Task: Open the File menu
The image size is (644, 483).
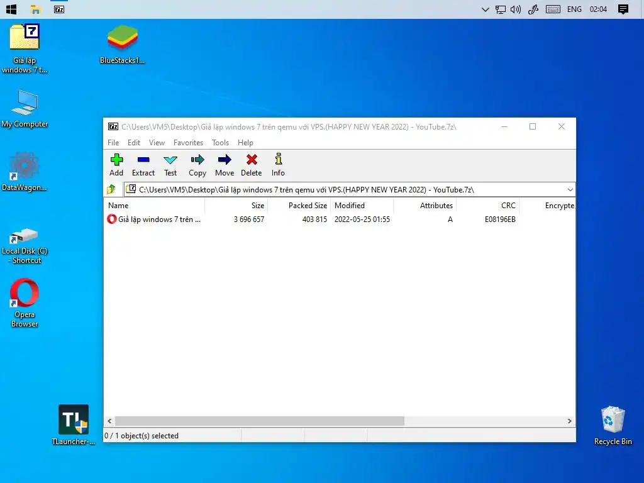Action: (x=113, y=143)
